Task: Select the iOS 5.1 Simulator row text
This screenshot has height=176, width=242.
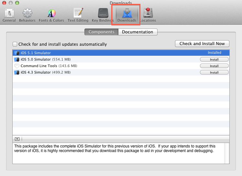Action: tap(36, 53)
